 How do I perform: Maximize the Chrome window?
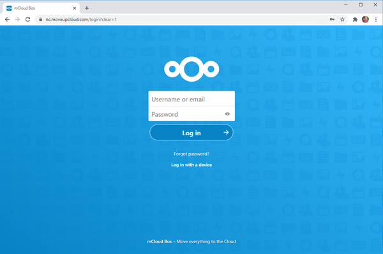(361, 4)
